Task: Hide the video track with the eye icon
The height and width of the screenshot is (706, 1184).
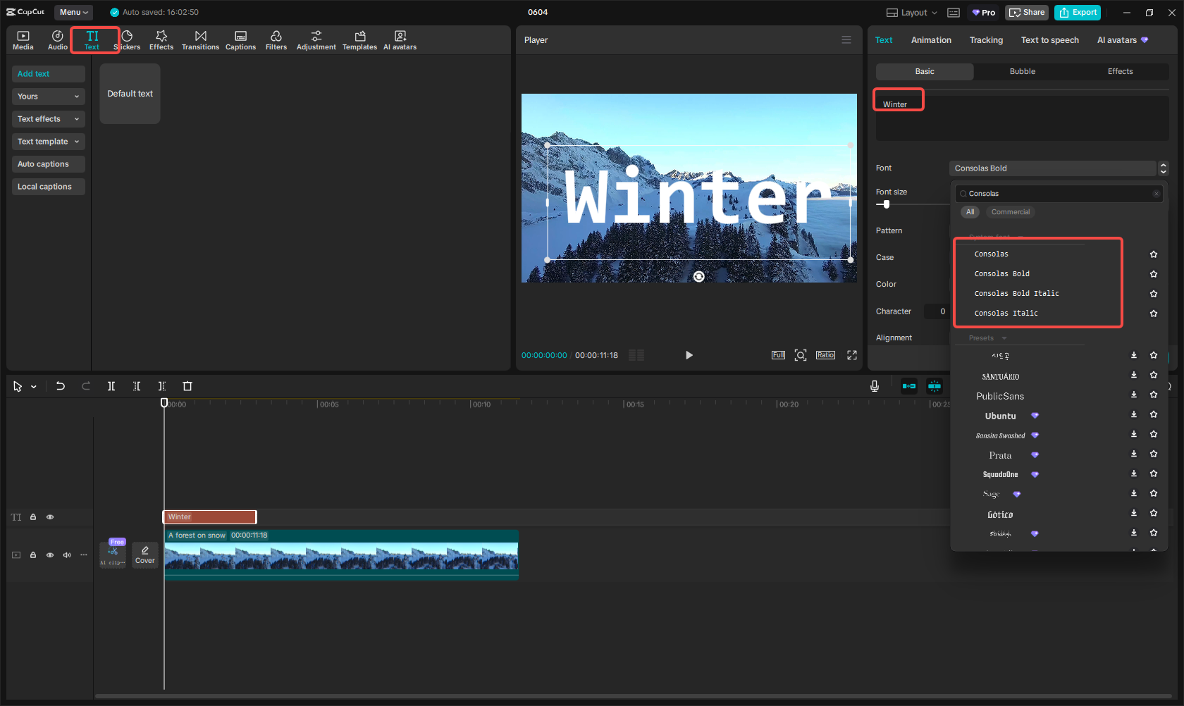Action: pos(49,555)
